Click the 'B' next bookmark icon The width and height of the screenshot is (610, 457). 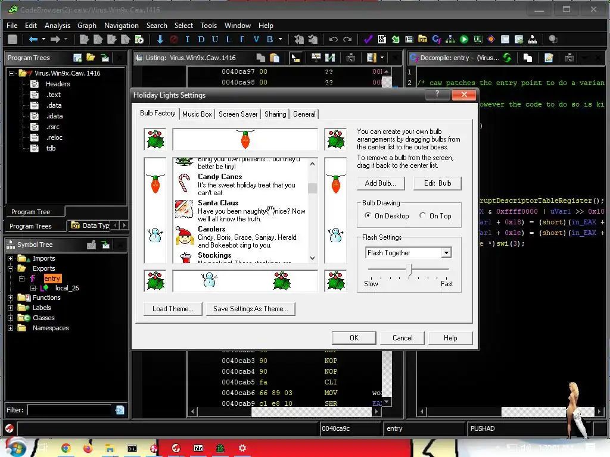tap(270, 39)
